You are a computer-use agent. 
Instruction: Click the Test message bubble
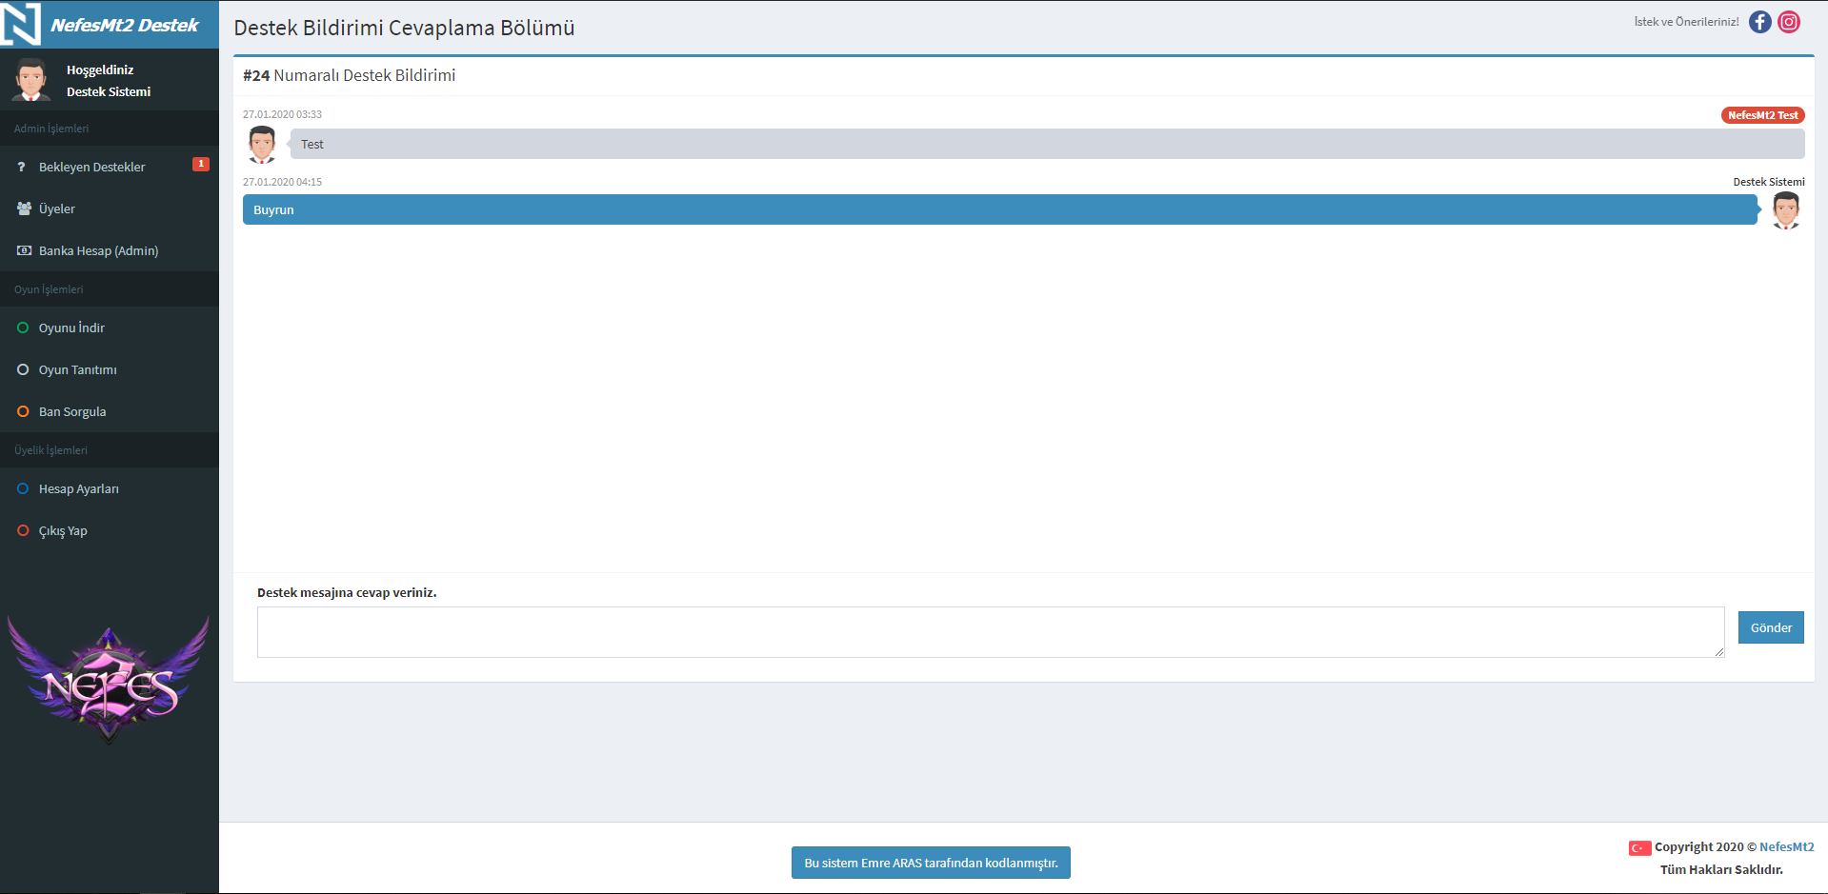tap(1047, 144)
